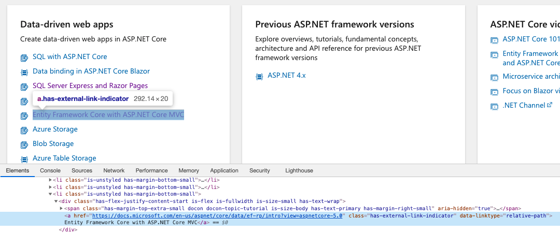This screenshot has width=560, height=233.
Task: Click 'Create data-driven web apps in ASP.NET Core' text
Action: point(93,39)
